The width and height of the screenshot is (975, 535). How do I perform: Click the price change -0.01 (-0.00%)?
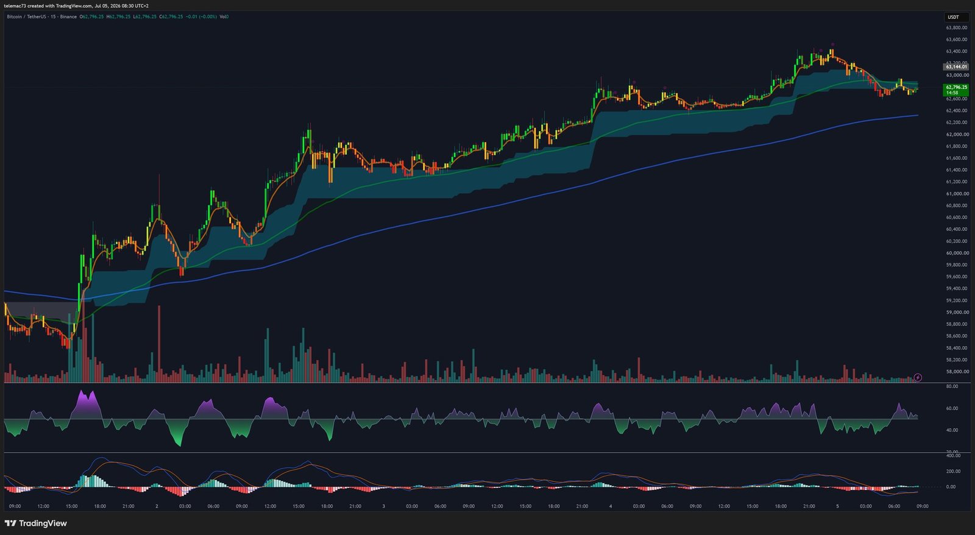click(201, 16)
